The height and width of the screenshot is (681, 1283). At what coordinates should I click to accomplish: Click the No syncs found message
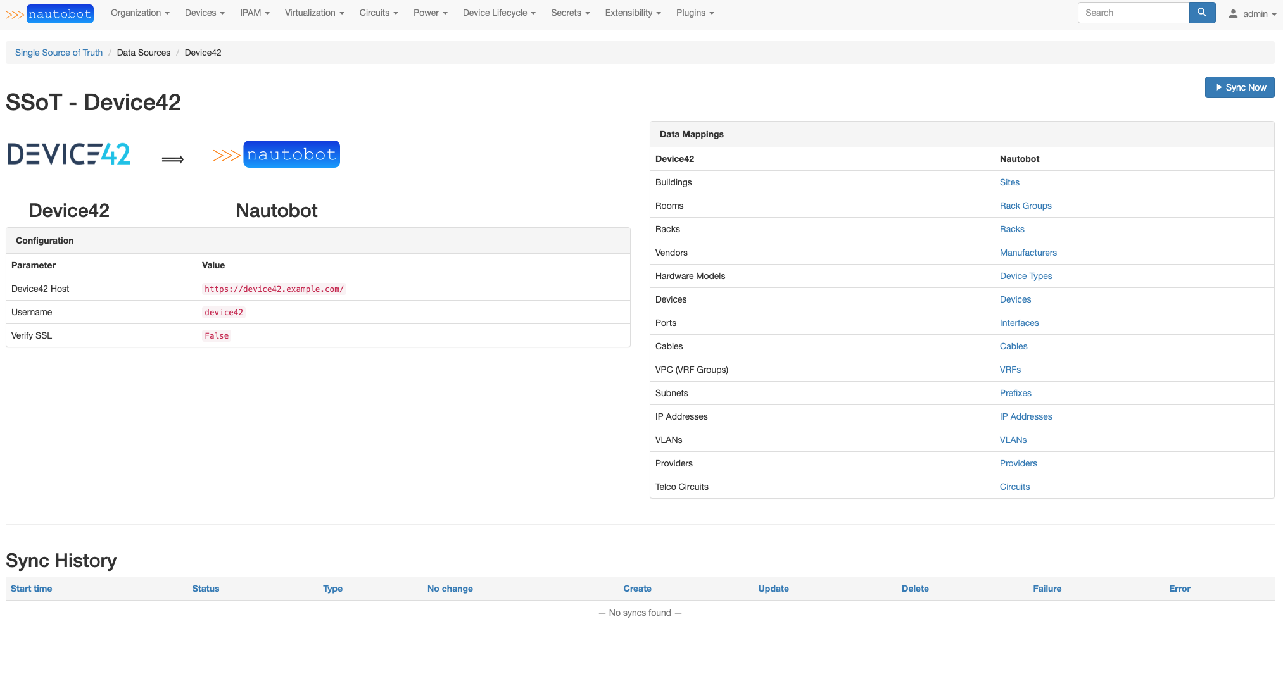coord(640,613)
